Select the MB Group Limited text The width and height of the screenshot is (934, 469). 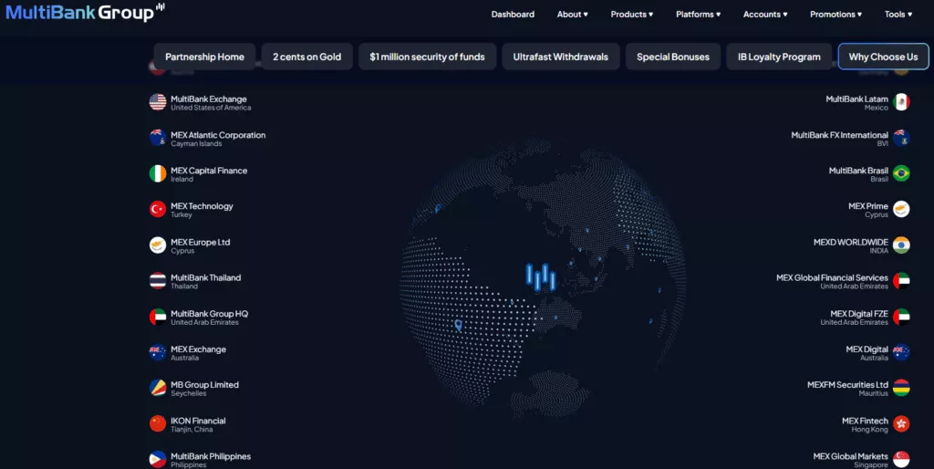pyautogui.click(x=205, y=385)
